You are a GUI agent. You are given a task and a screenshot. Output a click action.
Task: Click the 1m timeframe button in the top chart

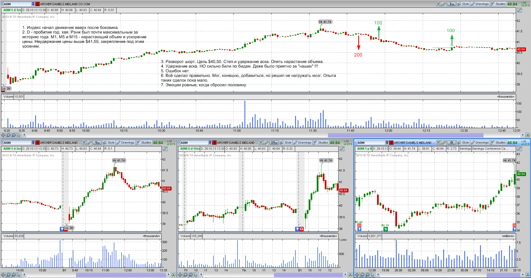(x=452, y=4)
